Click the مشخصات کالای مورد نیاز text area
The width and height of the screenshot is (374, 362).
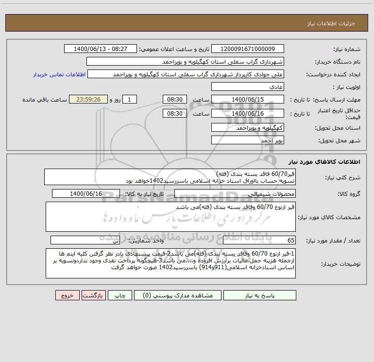(170, 217)
